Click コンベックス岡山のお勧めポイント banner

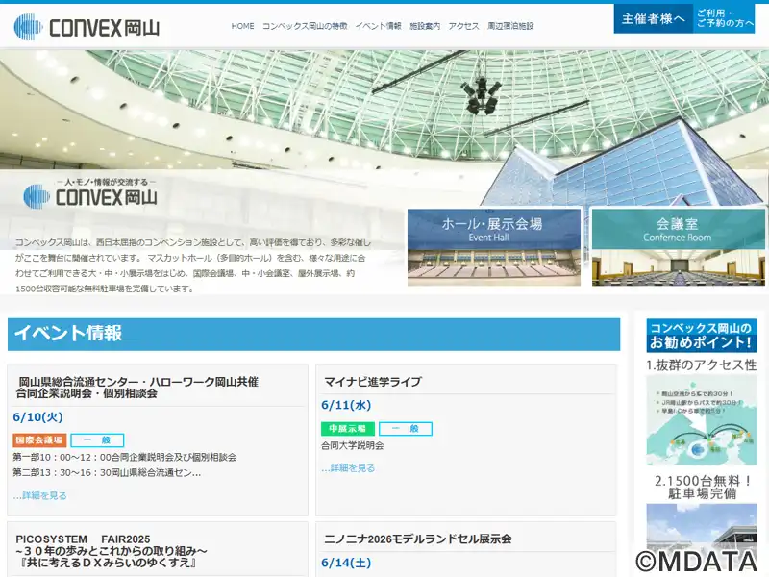click(702, 336)
